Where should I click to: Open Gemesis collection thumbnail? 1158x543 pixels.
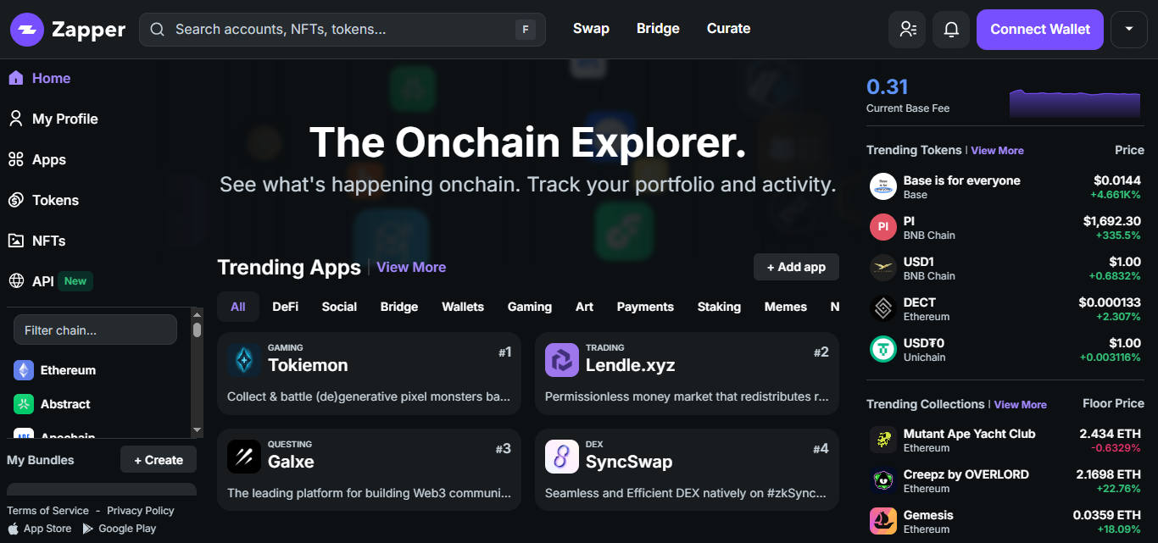[x=883, y=521]
